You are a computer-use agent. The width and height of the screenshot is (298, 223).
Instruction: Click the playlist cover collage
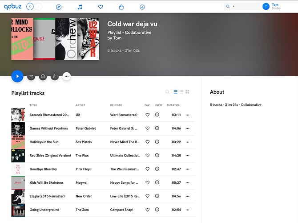[55, 39]
